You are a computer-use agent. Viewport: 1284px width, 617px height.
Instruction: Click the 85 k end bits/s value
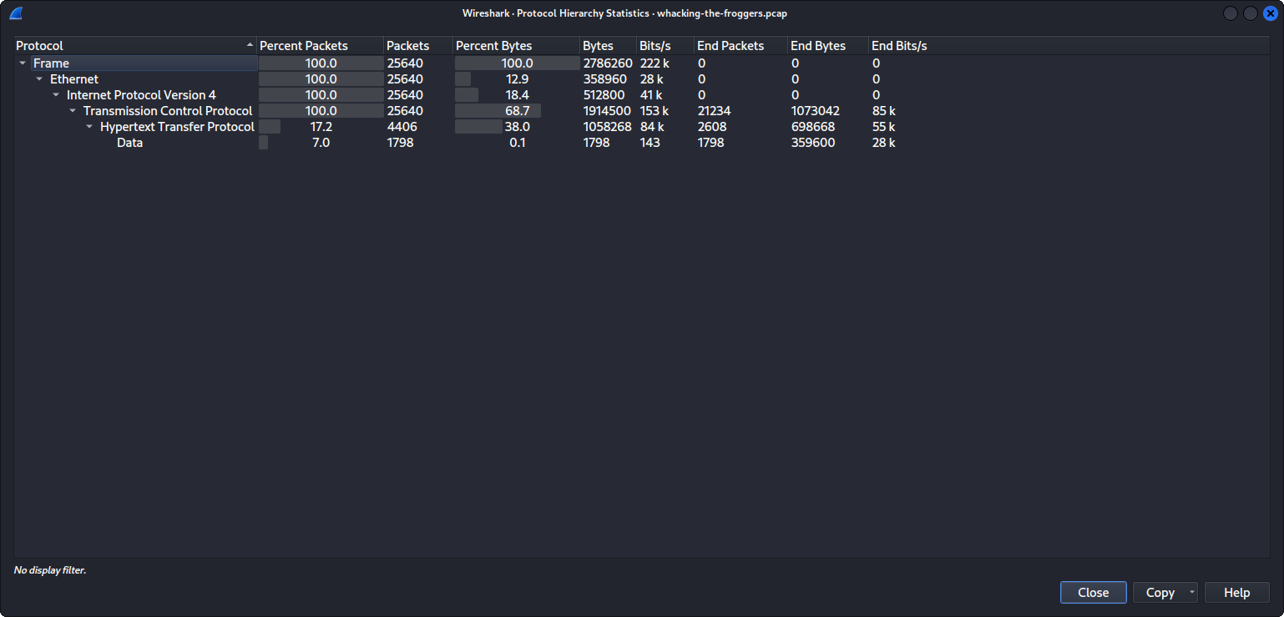click(x=883, y=111)
